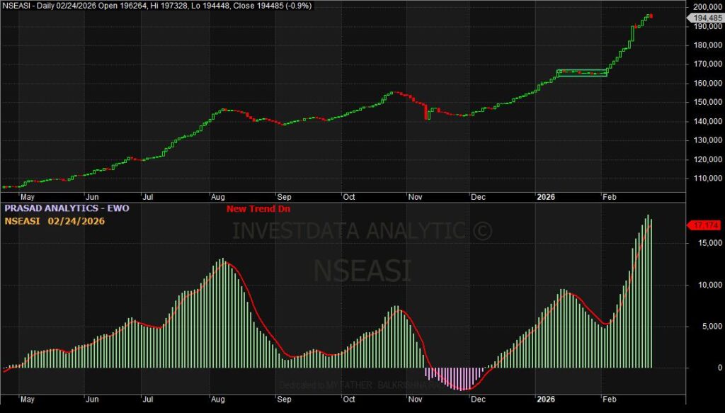Click the orange NSEASI 02/24/2026 label

[x=55, y=221]
